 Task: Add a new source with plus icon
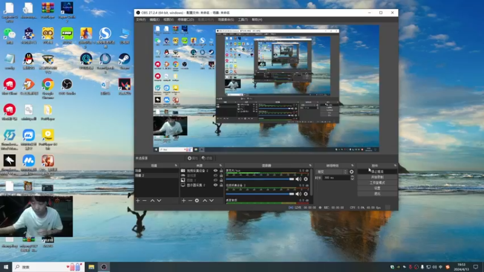click(183, 200)
